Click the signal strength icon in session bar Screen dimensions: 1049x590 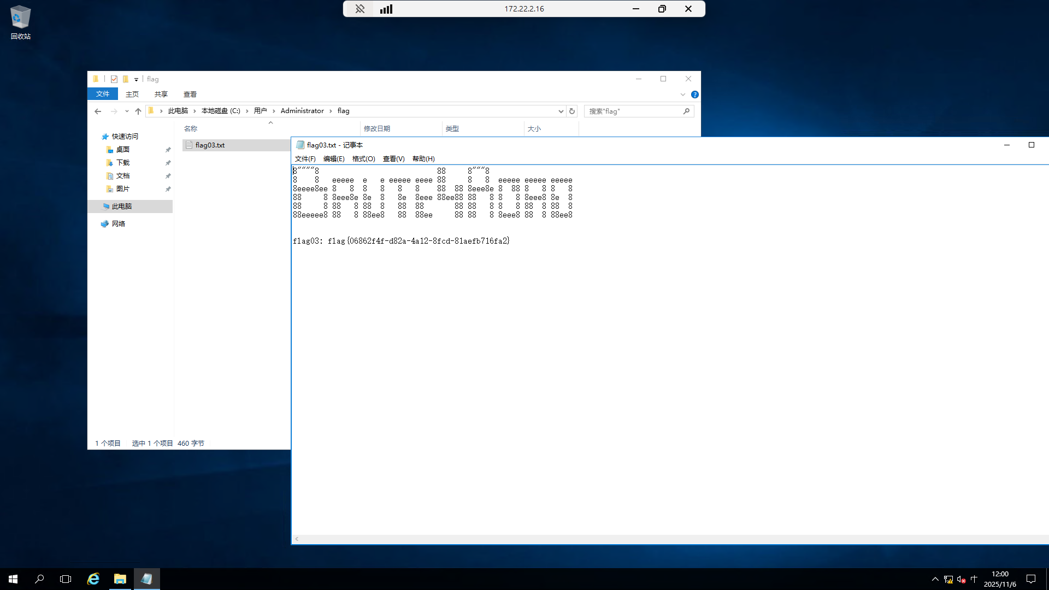pyautogui.click(x=386, y=9)
